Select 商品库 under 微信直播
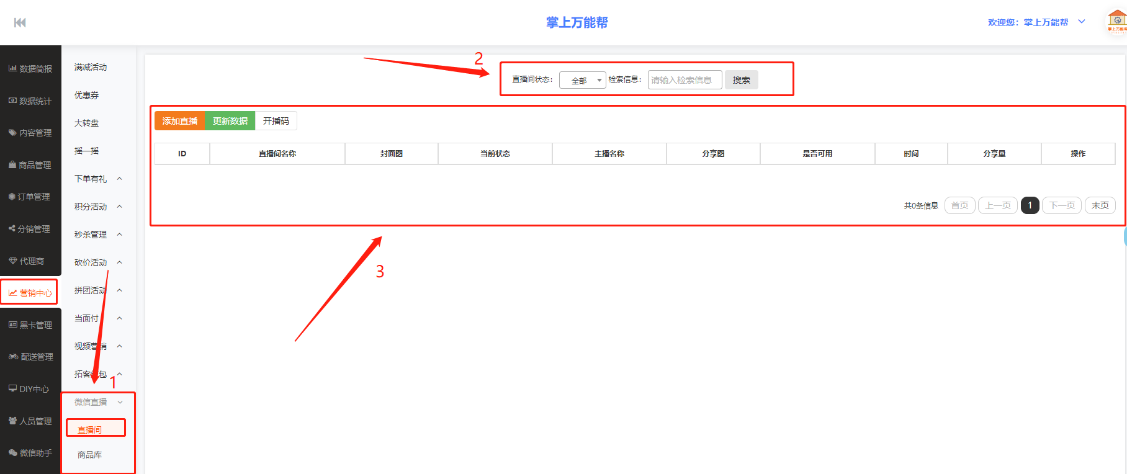1127x474 pixels. pos(90,455)
